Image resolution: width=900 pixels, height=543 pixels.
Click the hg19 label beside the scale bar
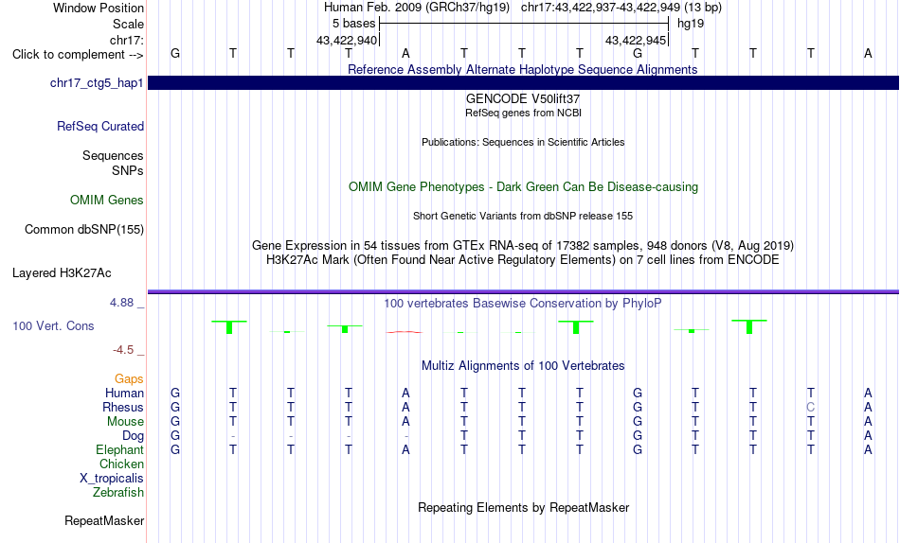[691, 24]
